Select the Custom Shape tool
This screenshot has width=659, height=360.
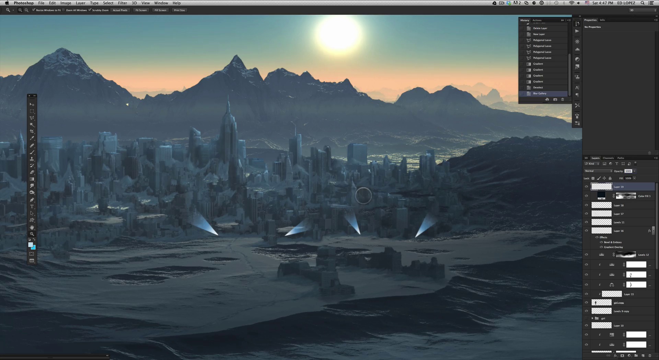click(x=32, y=220)
